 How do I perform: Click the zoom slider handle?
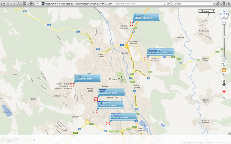(224, 37)
